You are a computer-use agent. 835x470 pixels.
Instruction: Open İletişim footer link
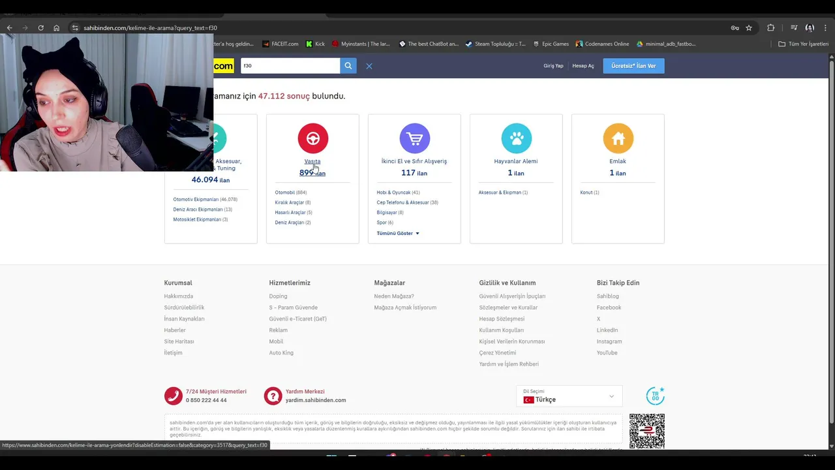point(173,352)
